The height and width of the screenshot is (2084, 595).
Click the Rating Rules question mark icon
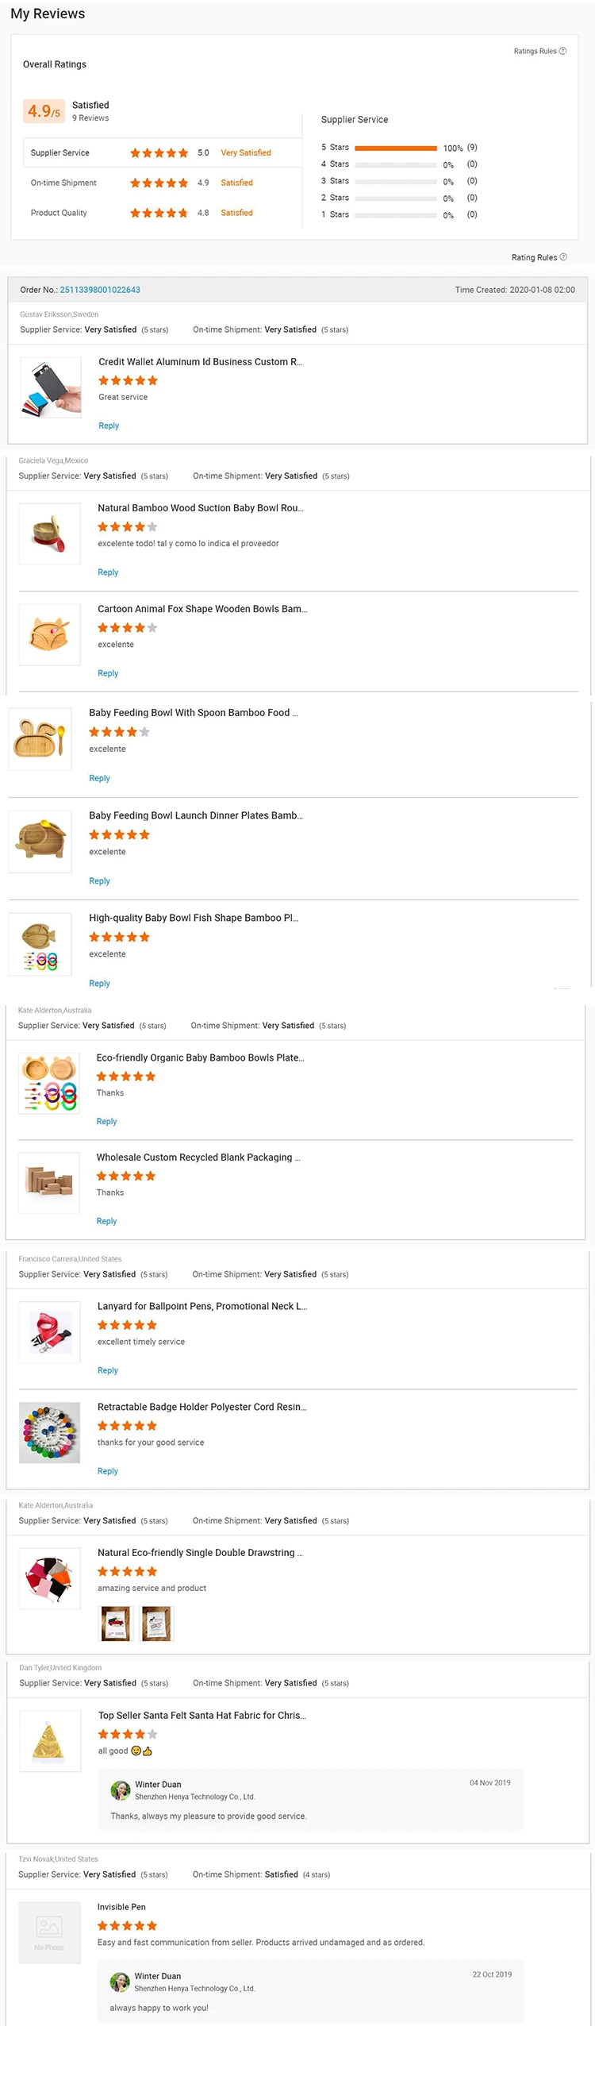pos(562,256)
